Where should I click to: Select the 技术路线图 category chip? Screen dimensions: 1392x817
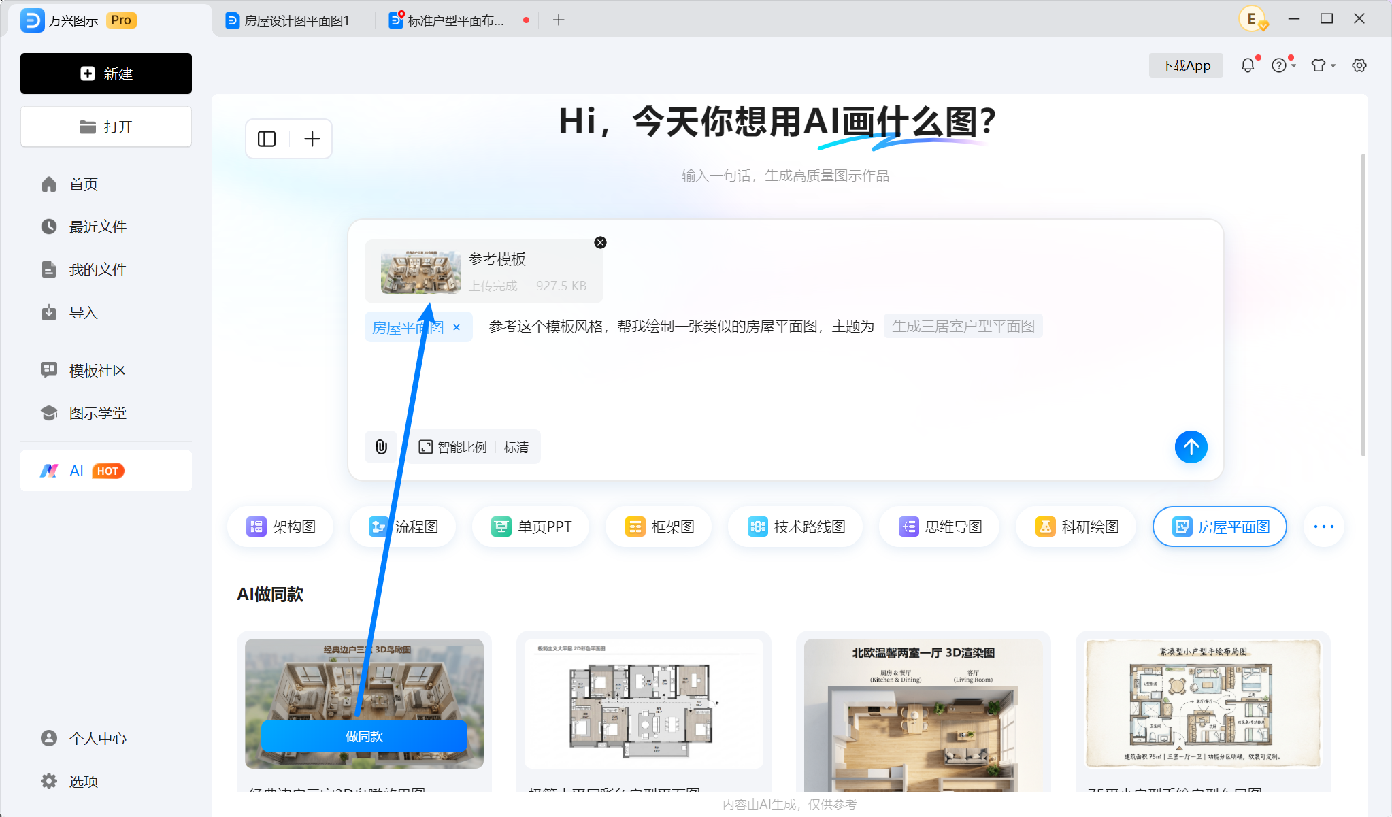[796, 527]
